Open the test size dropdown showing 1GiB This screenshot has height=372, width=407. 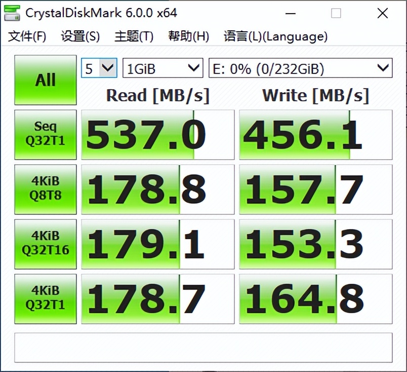point(162,67)
